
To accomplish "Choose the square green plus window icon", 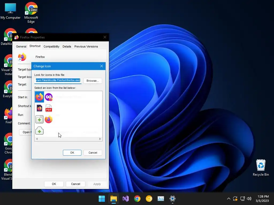I will (x=39, y=119).
